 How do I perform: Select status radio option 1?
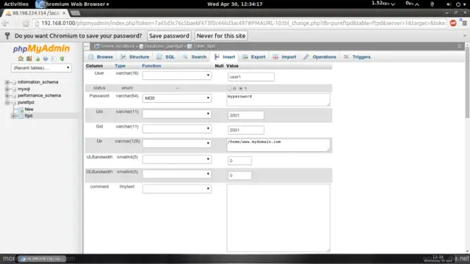click(x=241, y=88)
